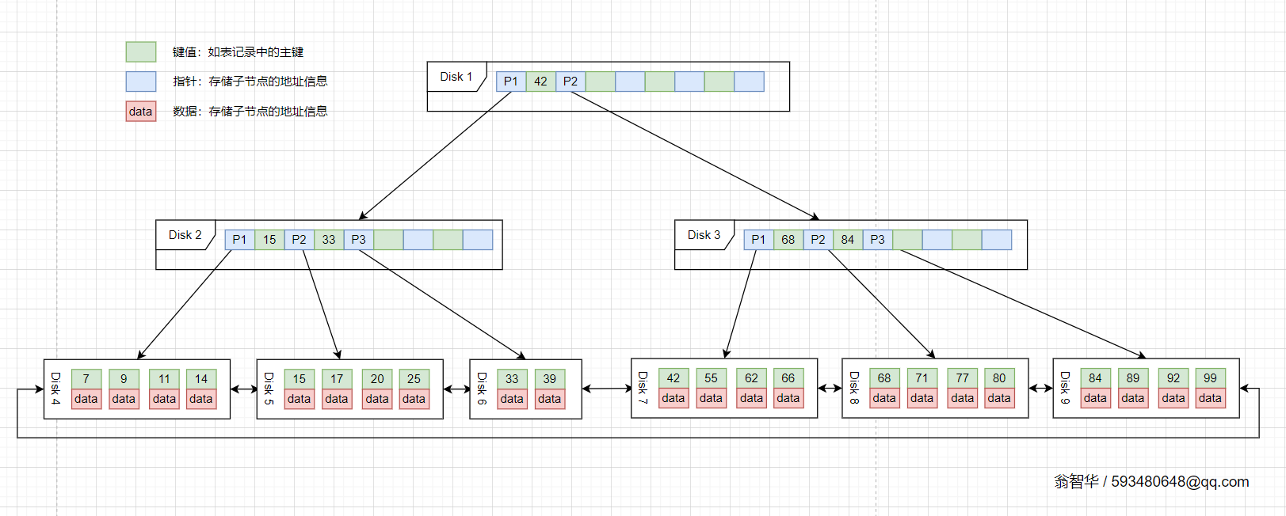Select the Disk 2 label tab
Screen dimensions: 1286x516
[x=185, y=235]
